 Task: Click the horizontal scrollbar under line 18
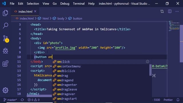[39, 96]
